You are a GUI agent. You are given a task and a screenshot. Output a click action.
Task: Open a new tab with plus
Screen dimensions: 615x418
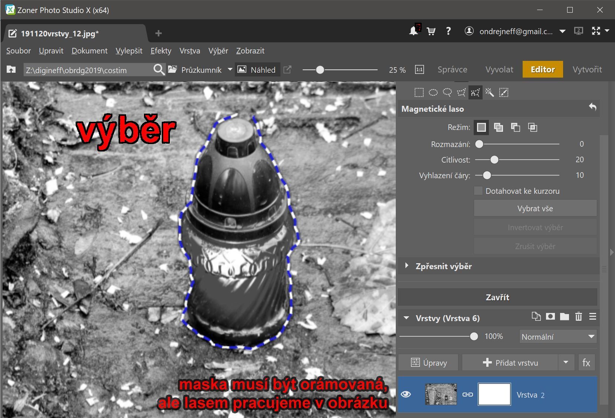coord(158,33)
